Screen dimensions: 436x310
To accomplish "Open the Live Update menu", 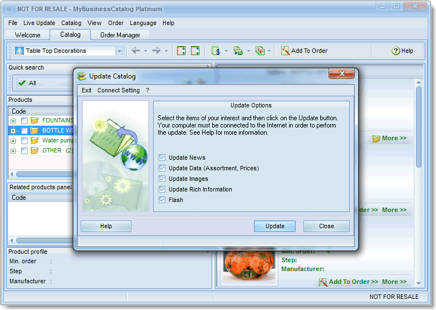I will click(39, 23).
